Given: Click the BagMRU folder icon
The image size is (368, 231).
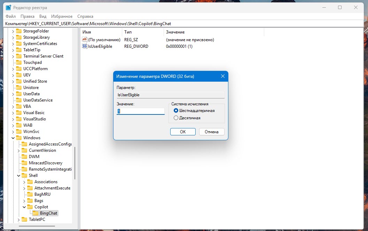Looking at the screenshot, I should (30, 194).
